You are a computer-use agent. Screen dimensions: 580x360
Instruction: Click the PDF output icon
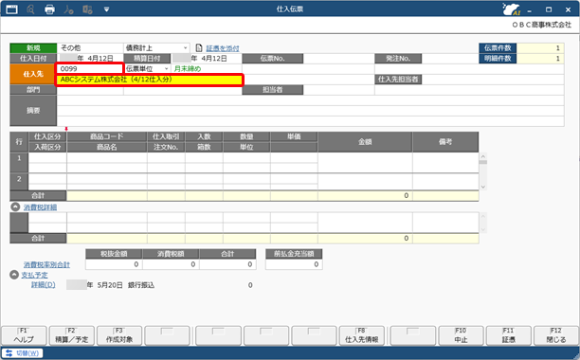68,9
